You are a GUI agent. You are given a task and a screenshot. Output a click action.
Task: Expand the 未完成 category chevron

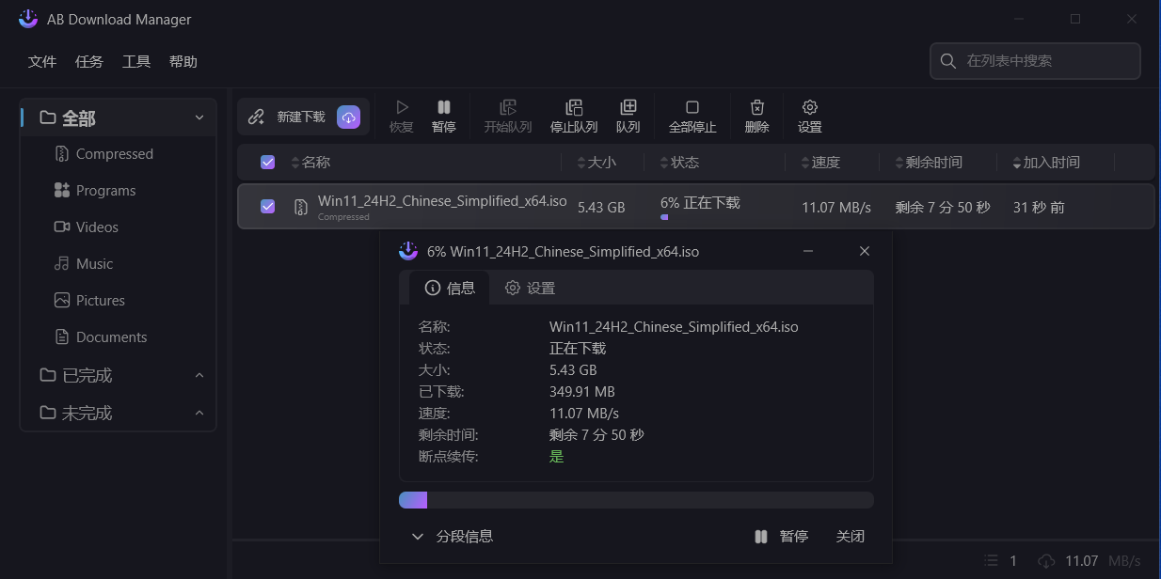click(x=199, y=413)
